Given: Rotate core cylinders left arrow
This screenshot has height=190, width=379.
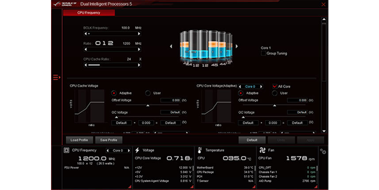Looking at the screenshot, I should (171, 46).
